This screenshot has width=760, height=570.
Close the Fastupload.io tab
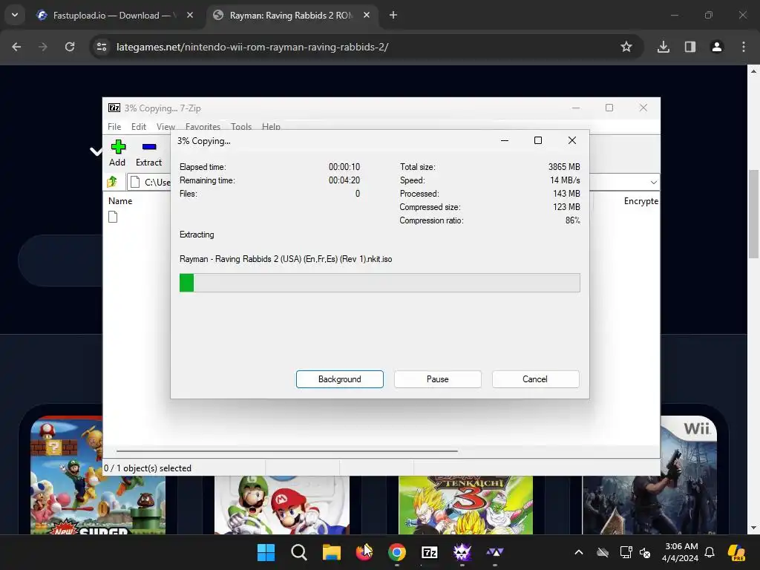[x=190, y=15]
